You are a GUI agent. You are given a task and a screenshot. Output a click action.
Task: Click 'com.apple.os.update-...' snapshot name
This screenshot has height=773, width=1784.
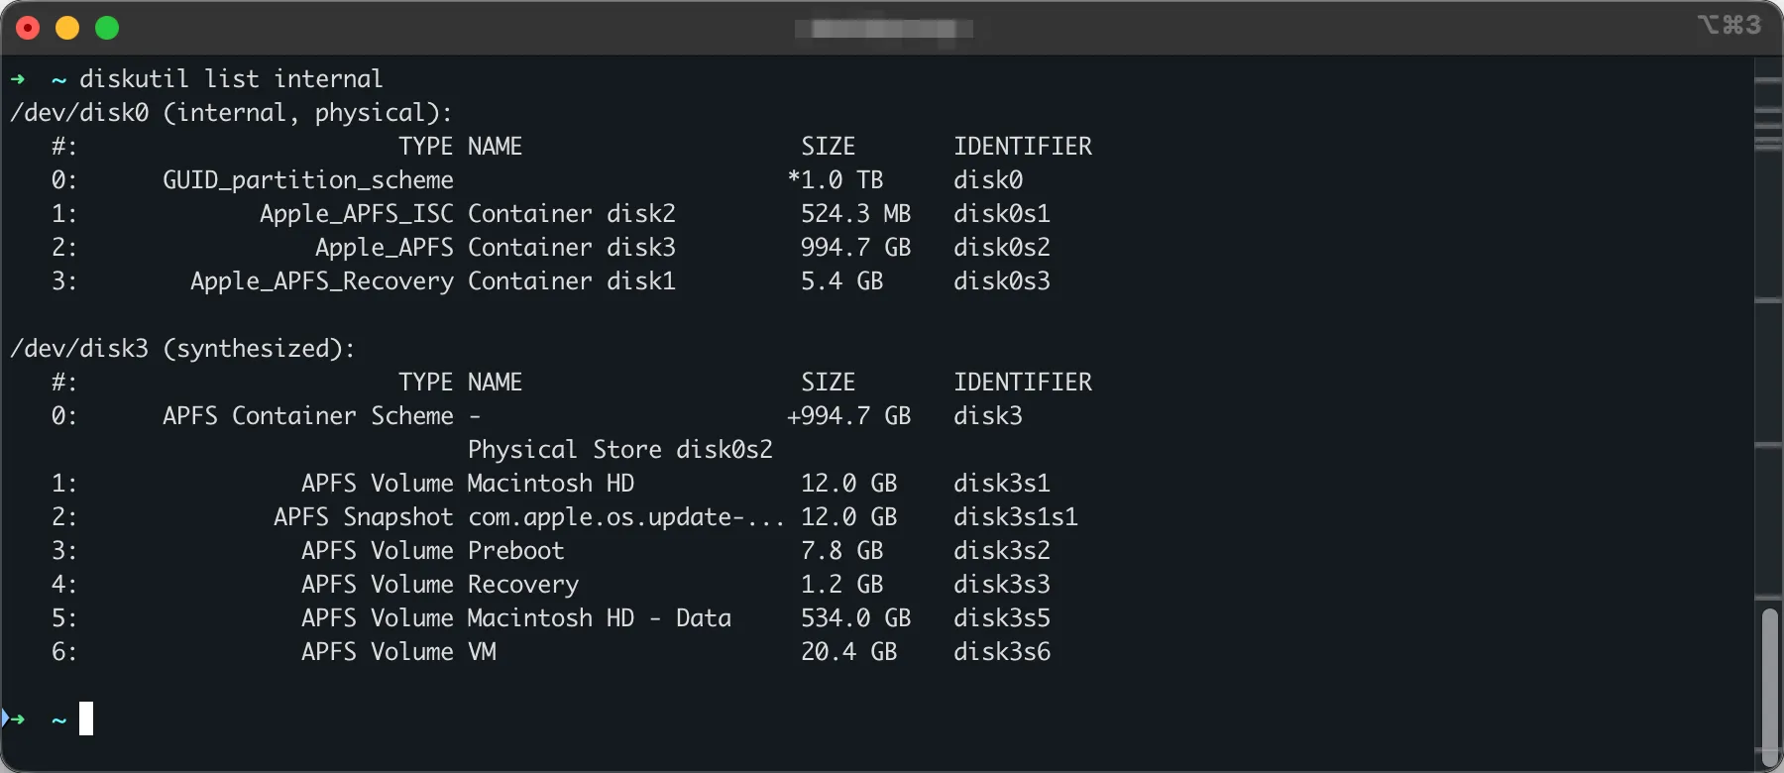626,517
